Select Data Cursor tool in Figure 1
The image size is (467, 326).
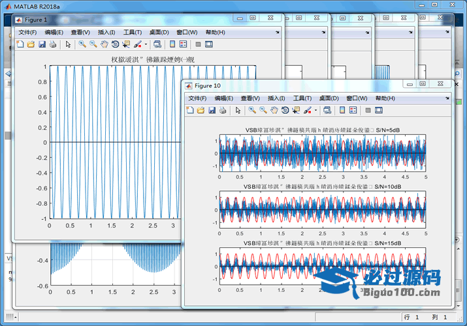(126, 44)
